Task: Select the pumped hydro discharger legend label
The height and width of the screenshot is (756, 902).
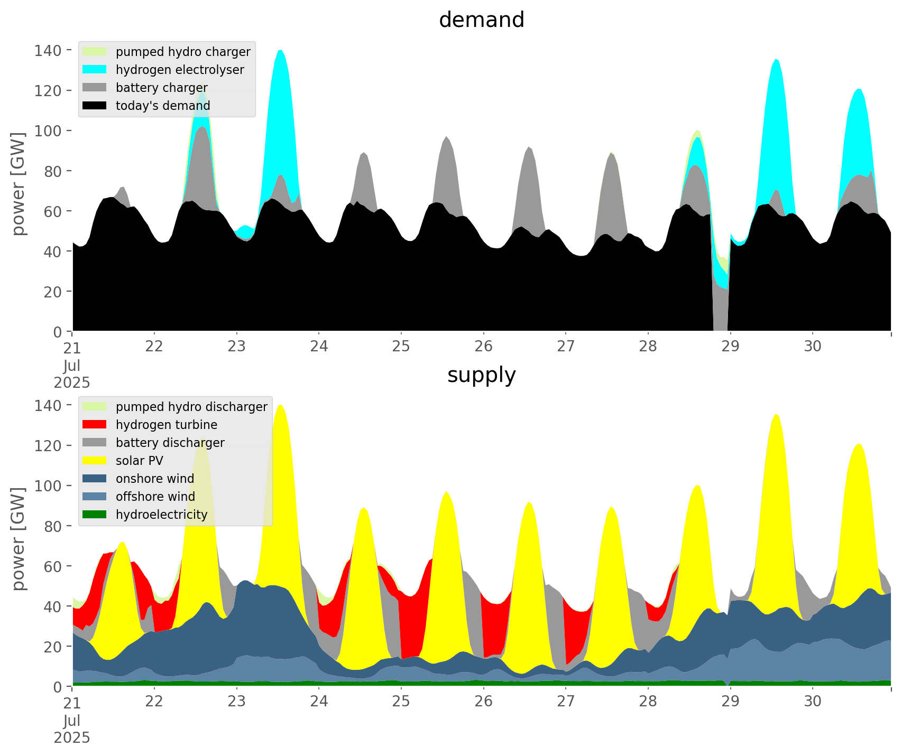Action: pos(191,407)
